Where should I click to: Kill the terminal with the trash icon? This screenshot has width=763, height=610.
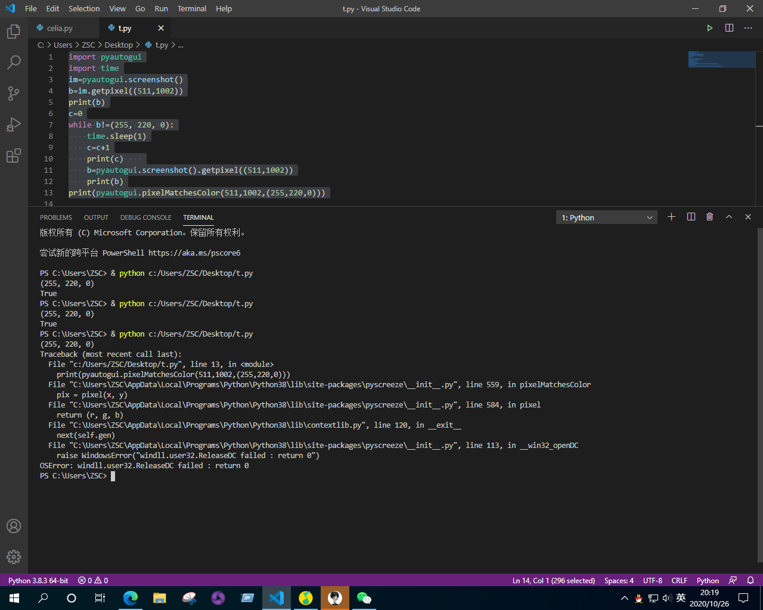[x=709, y=217]
